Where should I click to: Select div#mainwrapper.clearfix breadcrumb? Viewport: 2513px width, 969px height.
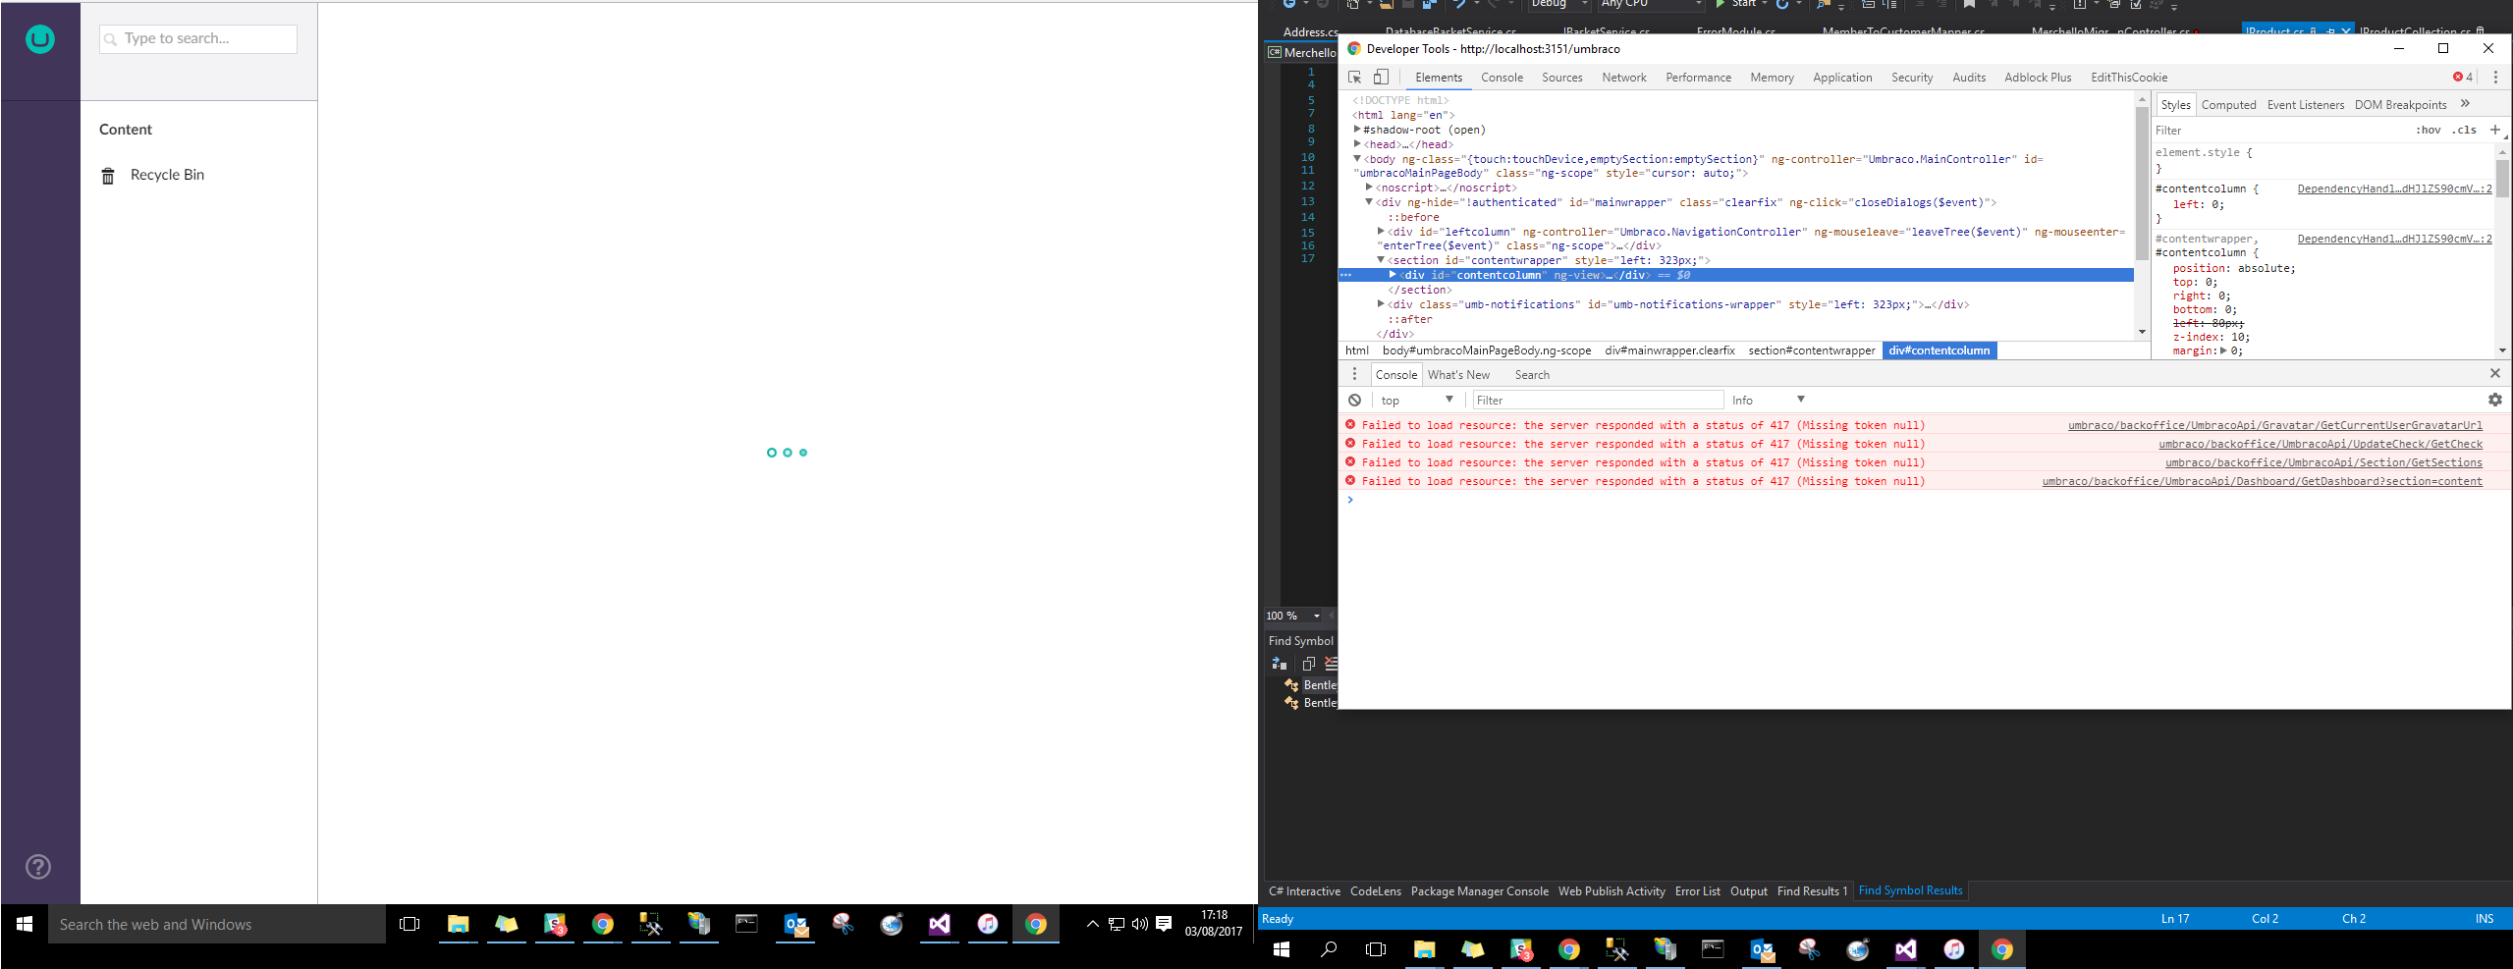pos(1669,350)
